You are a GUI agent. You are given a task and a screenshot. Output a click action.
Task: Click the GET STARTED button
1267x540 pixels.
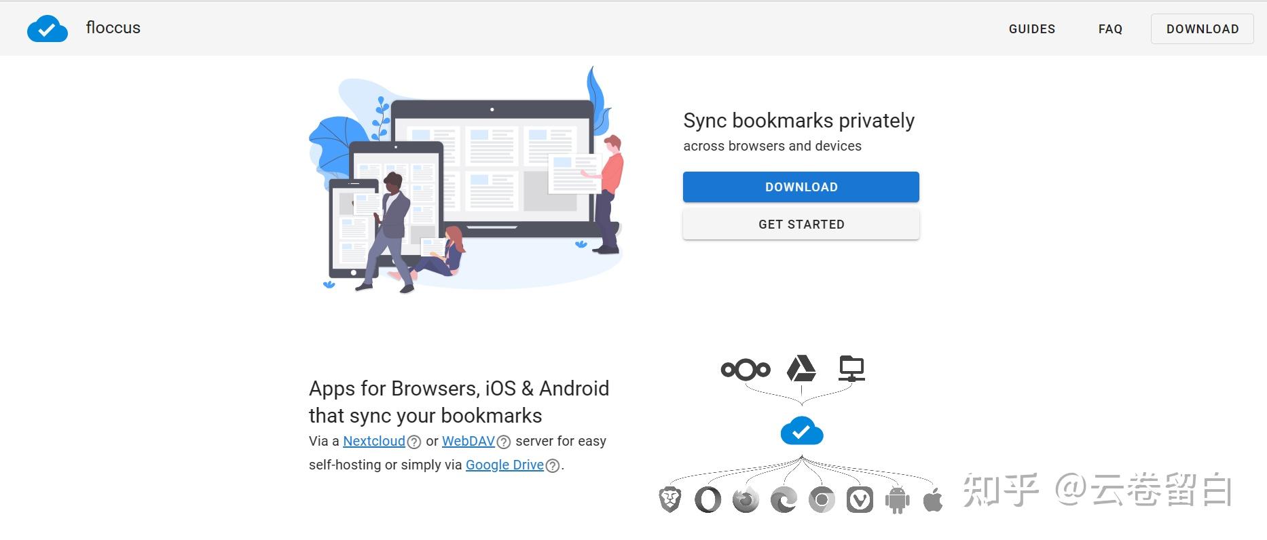801,224
